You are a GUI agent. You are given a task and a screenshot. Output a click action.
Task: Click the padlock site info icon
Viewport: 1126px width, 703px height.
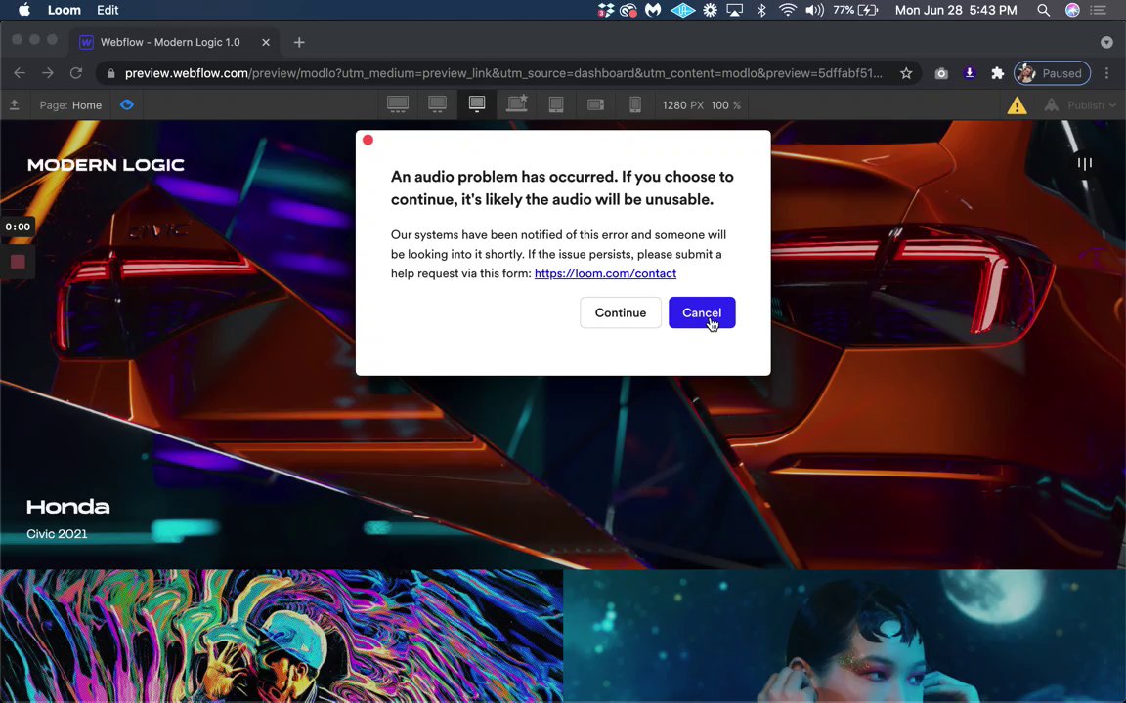pos(110,73)
